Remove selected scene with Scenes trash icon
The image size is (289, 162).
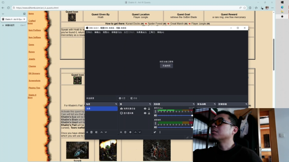(x=91, y=132)
